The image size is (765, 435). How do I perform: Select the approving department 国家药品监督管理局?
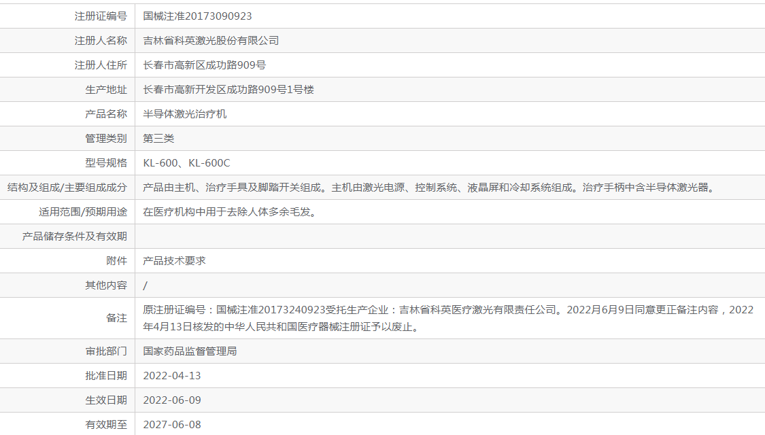click(190, 351)
